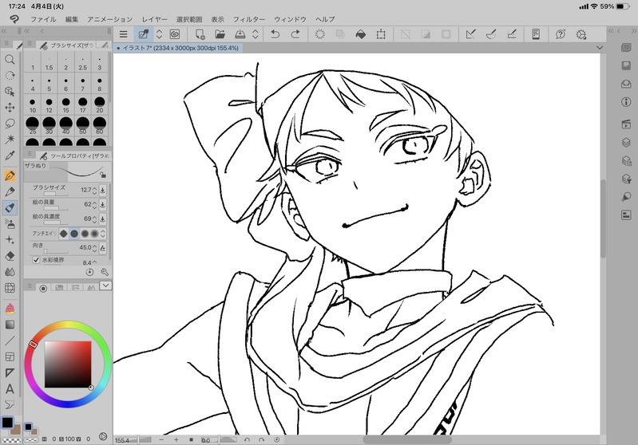
Task: Click the open file folder icon
Action: tap(220, 34)
